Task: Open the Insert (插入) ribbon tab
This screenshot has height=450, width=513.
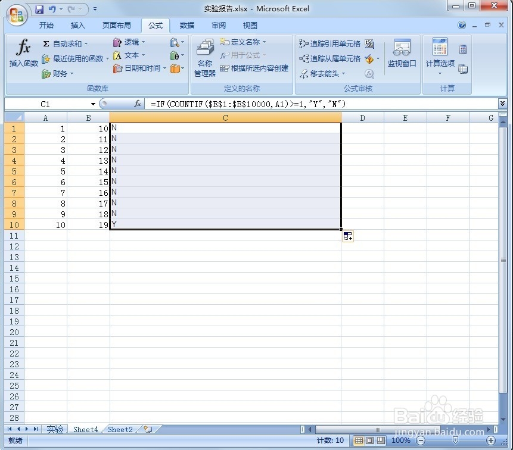Action: [77, 26]
